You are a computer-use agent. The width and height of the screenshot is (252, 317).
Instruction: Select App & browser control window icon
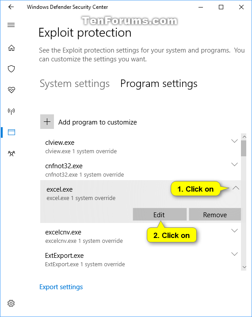11,132
